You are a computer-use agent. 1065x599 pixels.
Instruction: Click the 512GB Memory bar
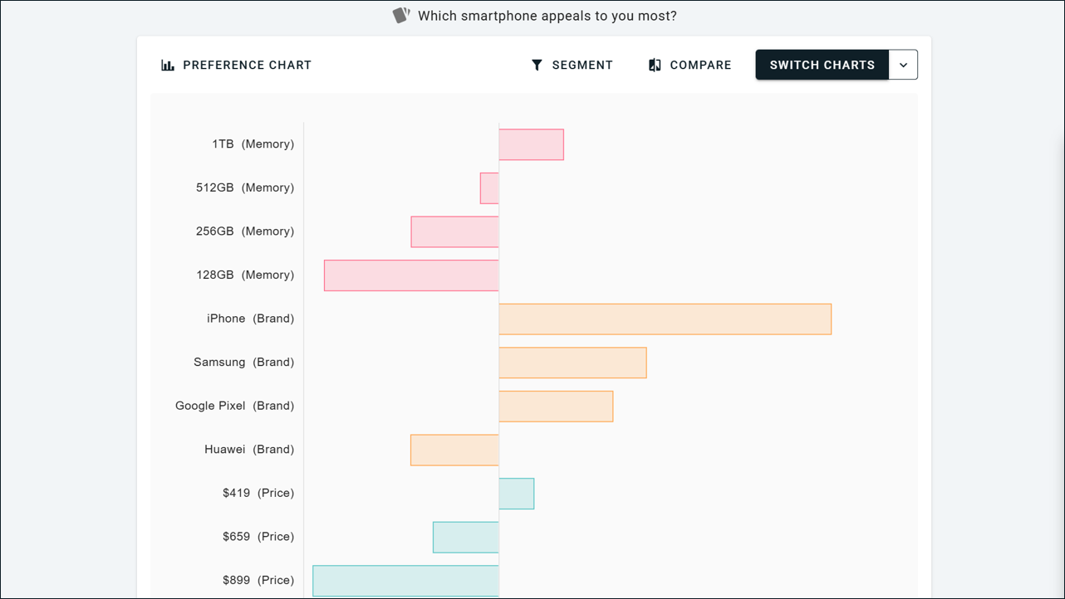(489, 188)
